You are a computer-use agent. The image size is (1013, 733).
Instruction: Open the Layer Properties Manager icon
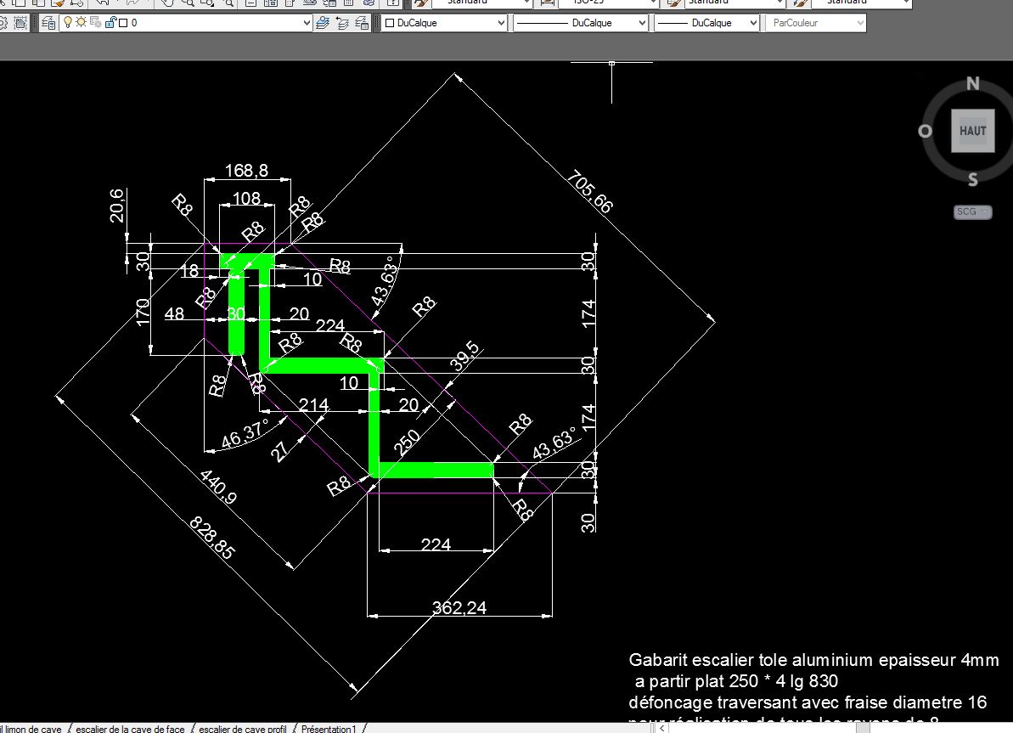[x=48, y=23]
